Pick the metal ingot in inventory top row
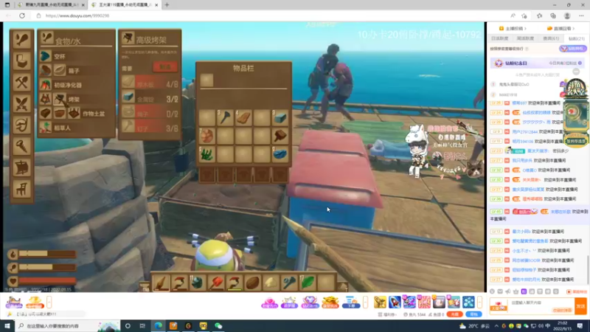The height and width of the screenshot is (332, 590). point(280,118)
